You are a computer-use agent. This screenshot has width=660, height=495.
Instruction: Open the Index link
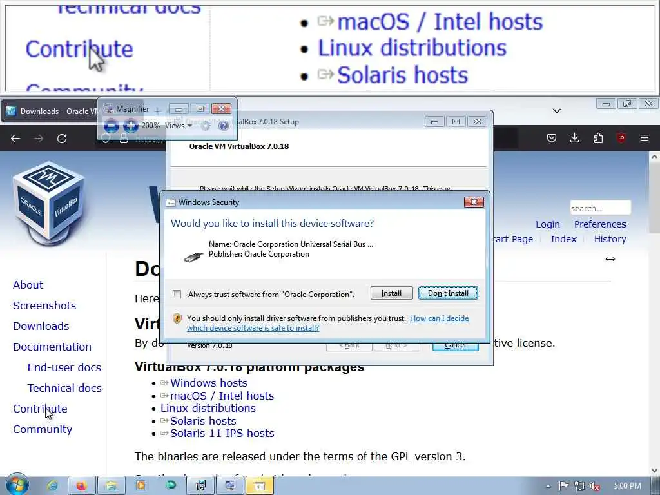[x=563, y=239]
